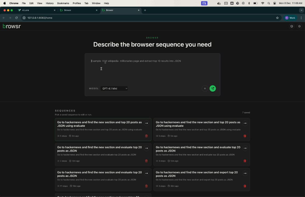
Task: Open the globe icon in the browsr header
Action: [x=292, y=26]
